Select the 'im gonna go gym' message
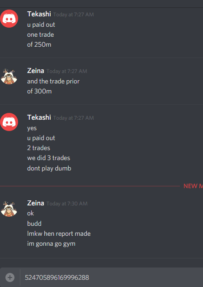203x287 pixels. pos(51,244)
